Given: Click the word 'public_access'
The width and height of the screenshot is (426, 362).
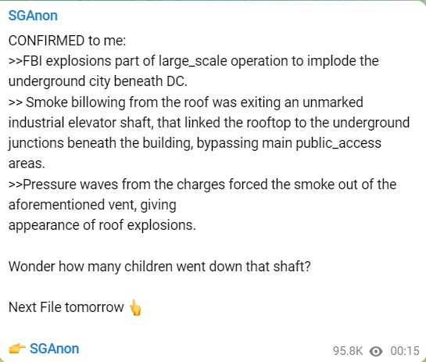Looking at the screenshot, I should coord(338,143).
